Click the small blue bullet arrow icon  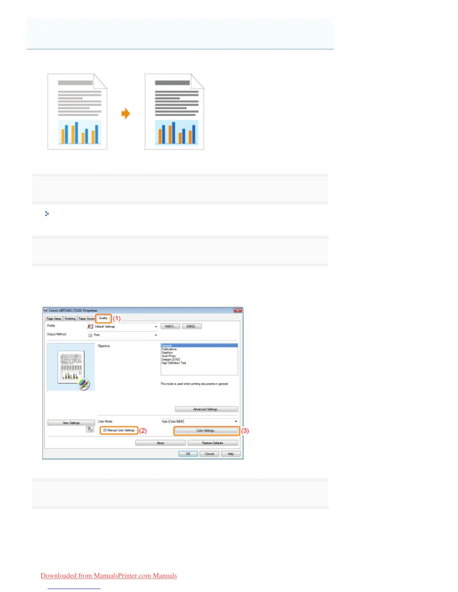tap(47, 214)
